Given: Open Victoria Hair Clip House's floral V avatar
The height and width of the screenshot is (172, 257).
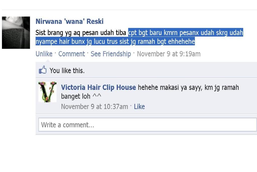Looking at the screenshot, I should click(47, 92).
